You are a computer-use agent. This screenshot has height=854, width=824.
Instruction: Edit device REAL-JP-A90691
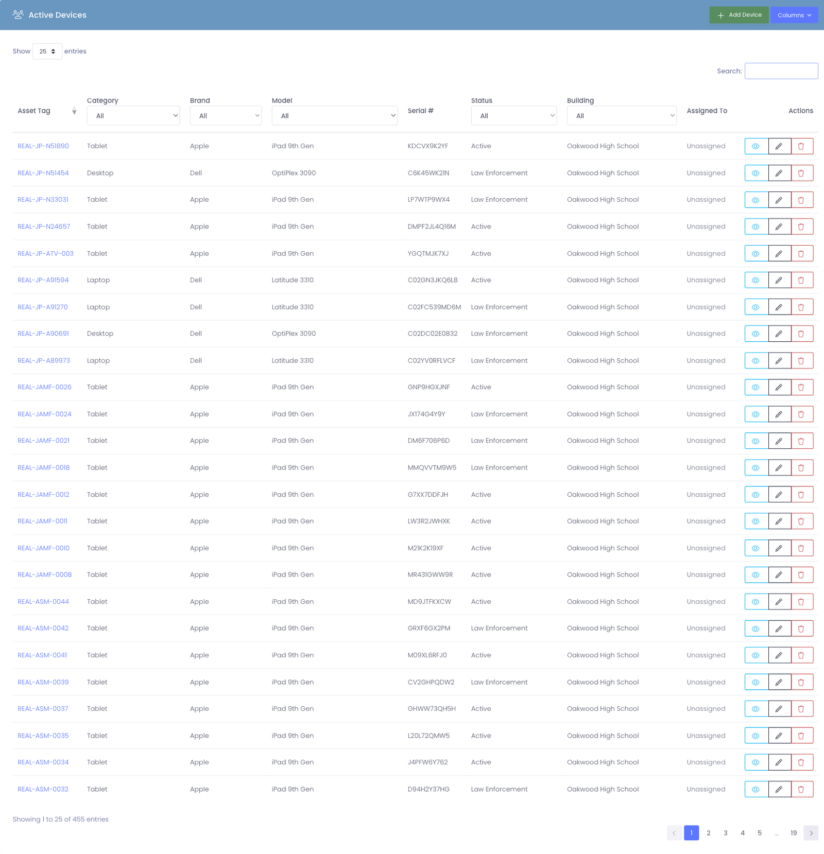click(779, 334)
